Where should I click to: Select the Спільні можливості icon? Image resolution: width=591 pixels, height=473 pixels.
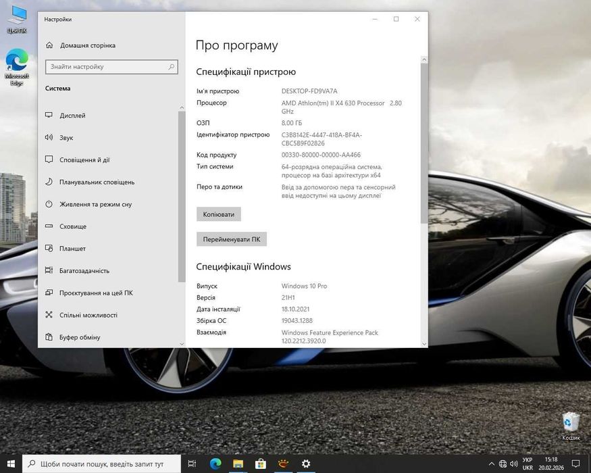click(49, 315)
